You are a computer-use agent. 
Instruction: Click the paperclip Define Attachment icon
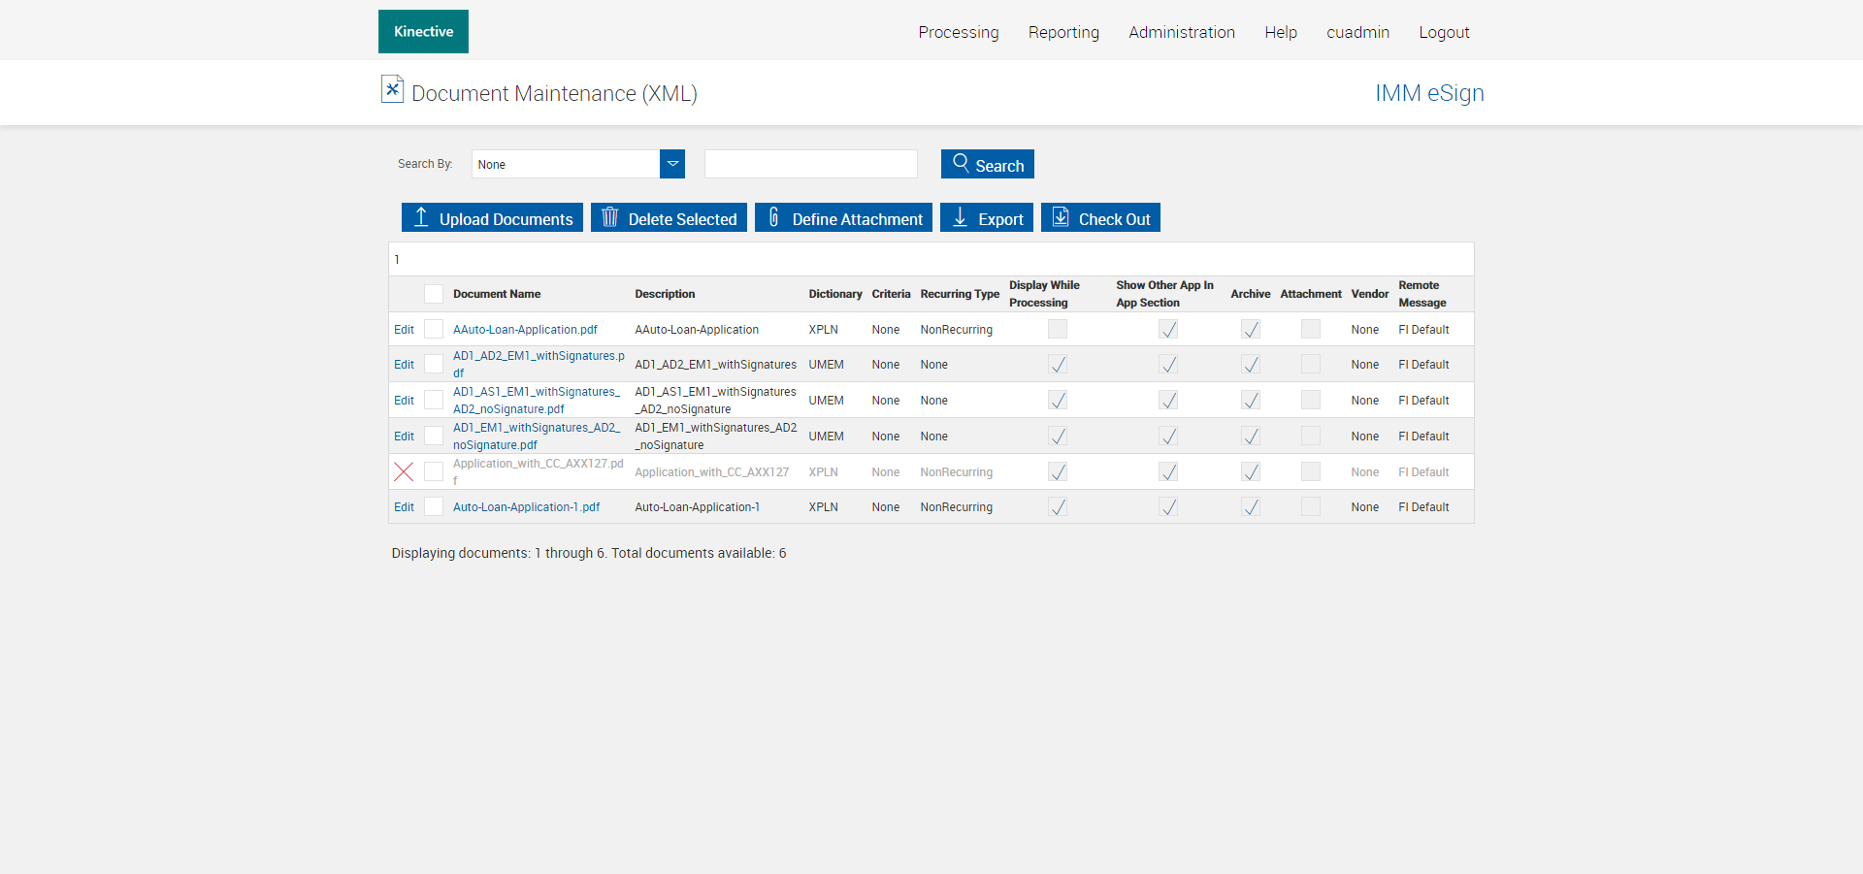[773, 217]
